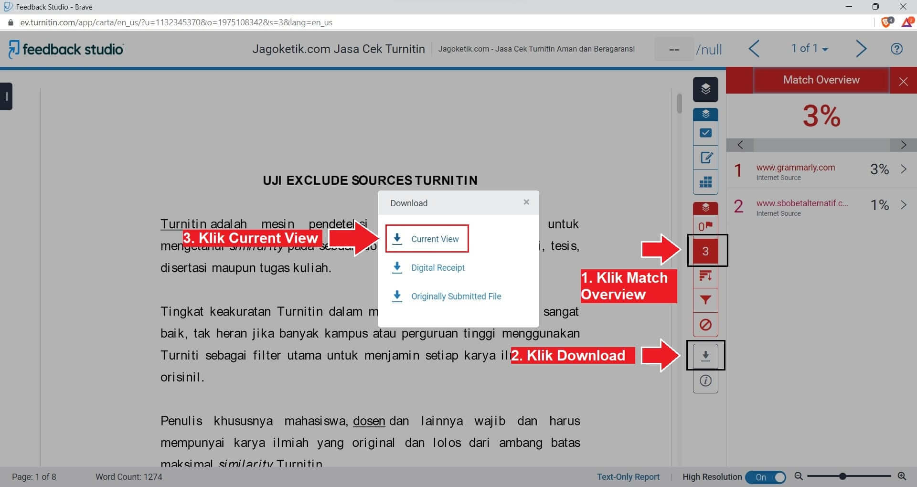Select the blue QuickMarks checkmark icon

[706, 133]
